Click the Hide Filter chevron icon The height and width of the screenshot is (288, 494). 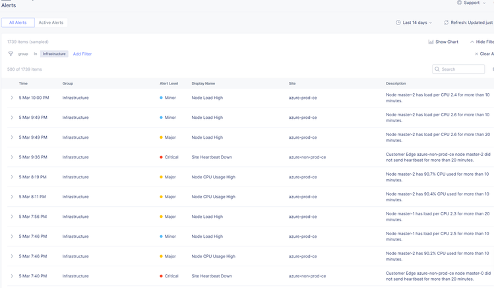[x=472, y=42]
